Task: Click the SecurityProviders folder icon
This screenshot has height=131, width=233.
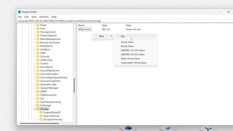Action: 38,74
